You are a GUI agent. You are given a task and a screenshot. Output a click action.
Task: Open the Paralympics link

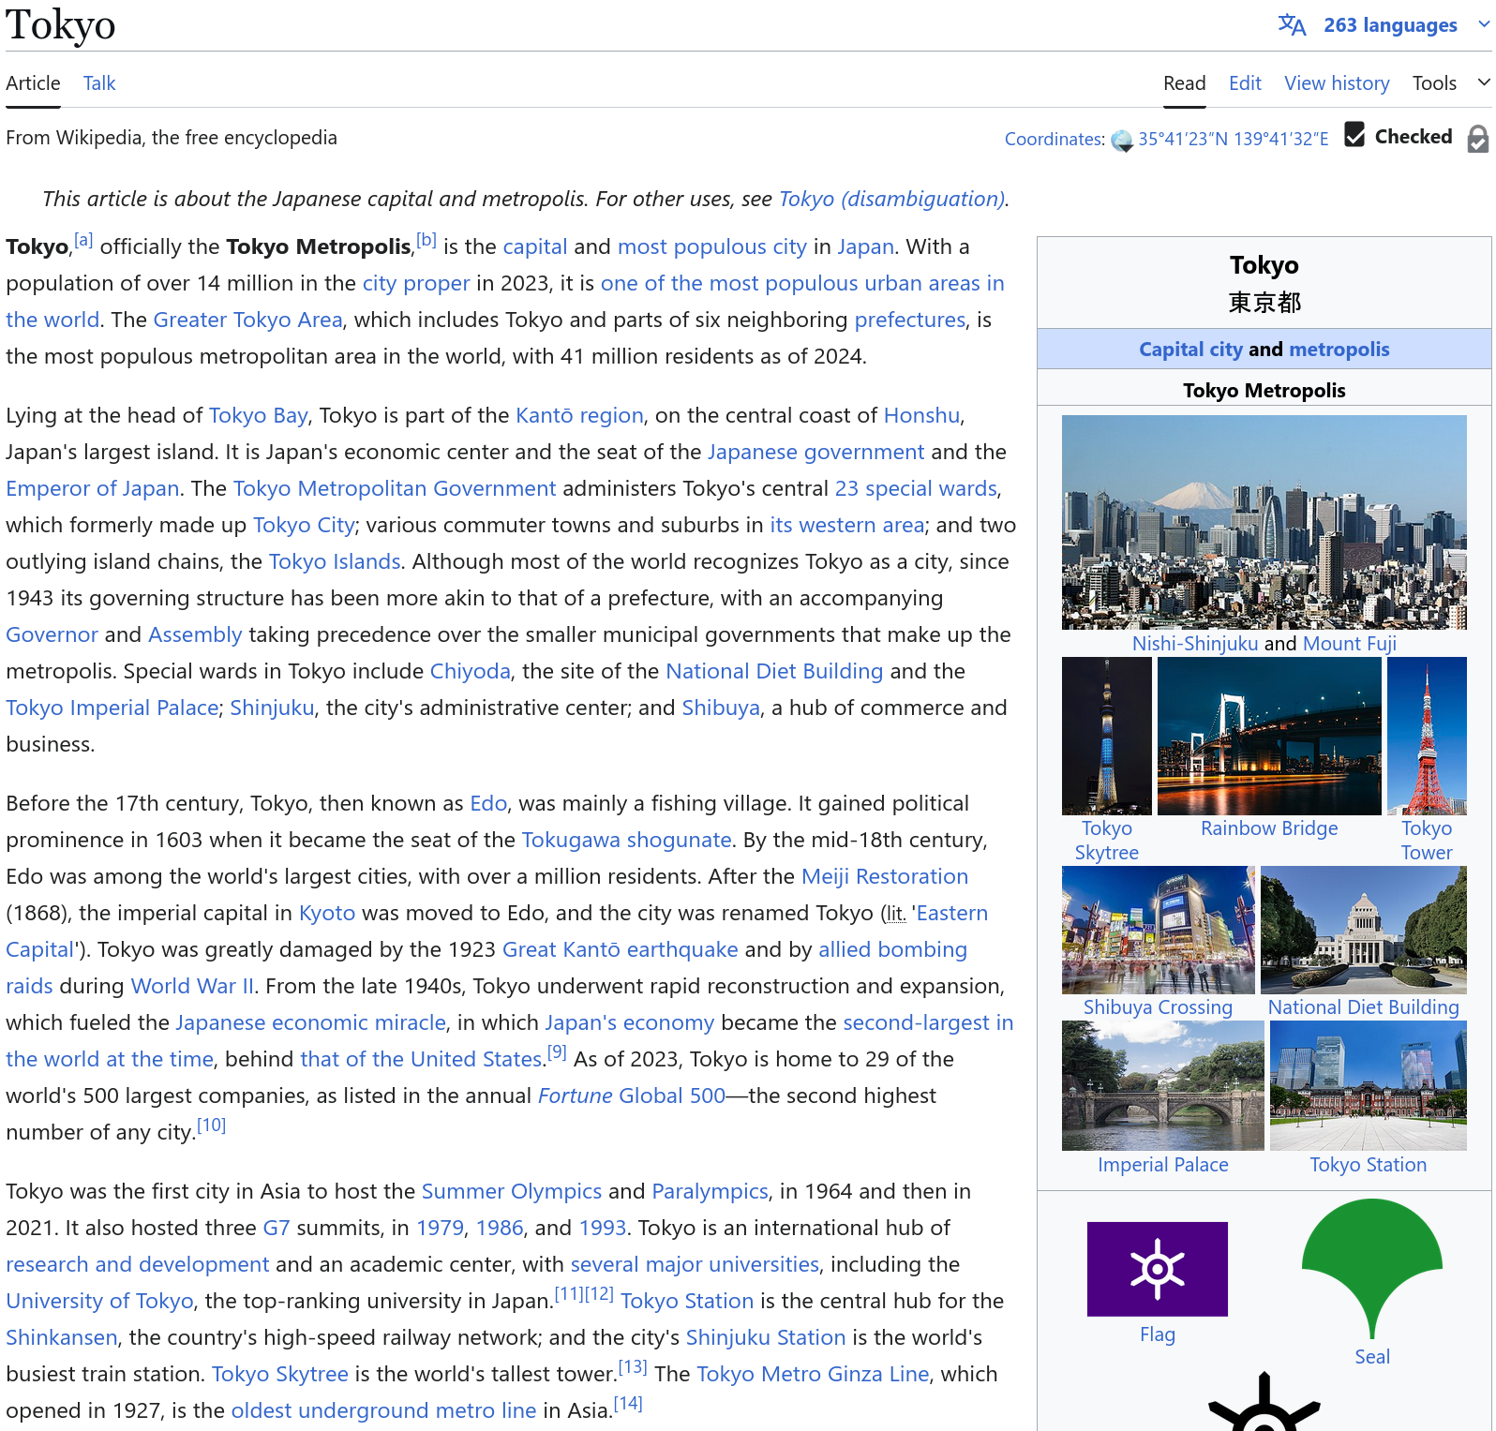coord(710,1191)
